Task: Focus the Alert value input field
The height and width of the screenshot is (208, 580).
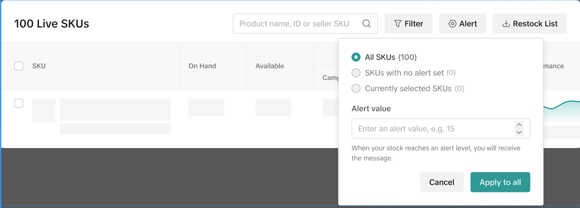Action: click(432, 128)
